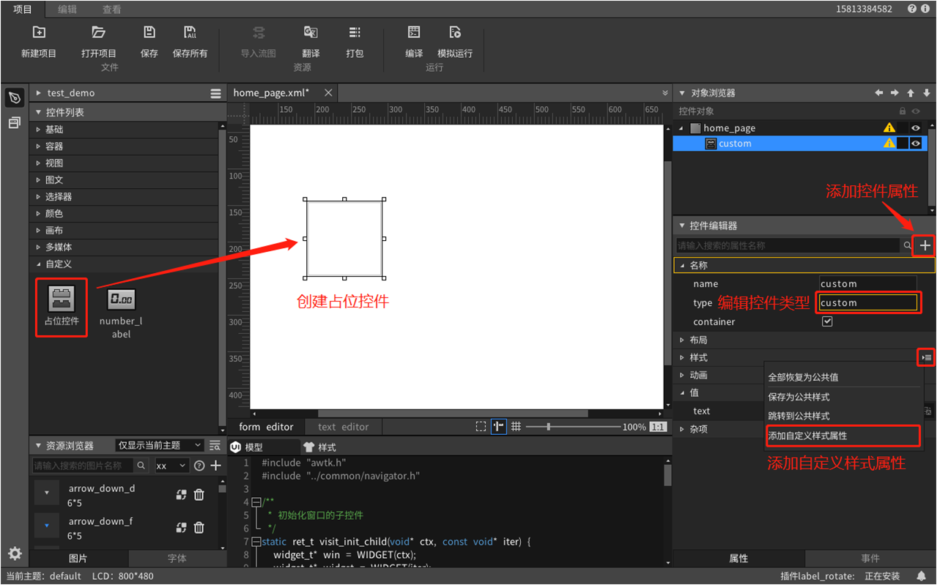Click the 翻译 (translate) toolbar icon
Image resolution: width=937 pixels, height=585 pixels.
tap(311, 32)
